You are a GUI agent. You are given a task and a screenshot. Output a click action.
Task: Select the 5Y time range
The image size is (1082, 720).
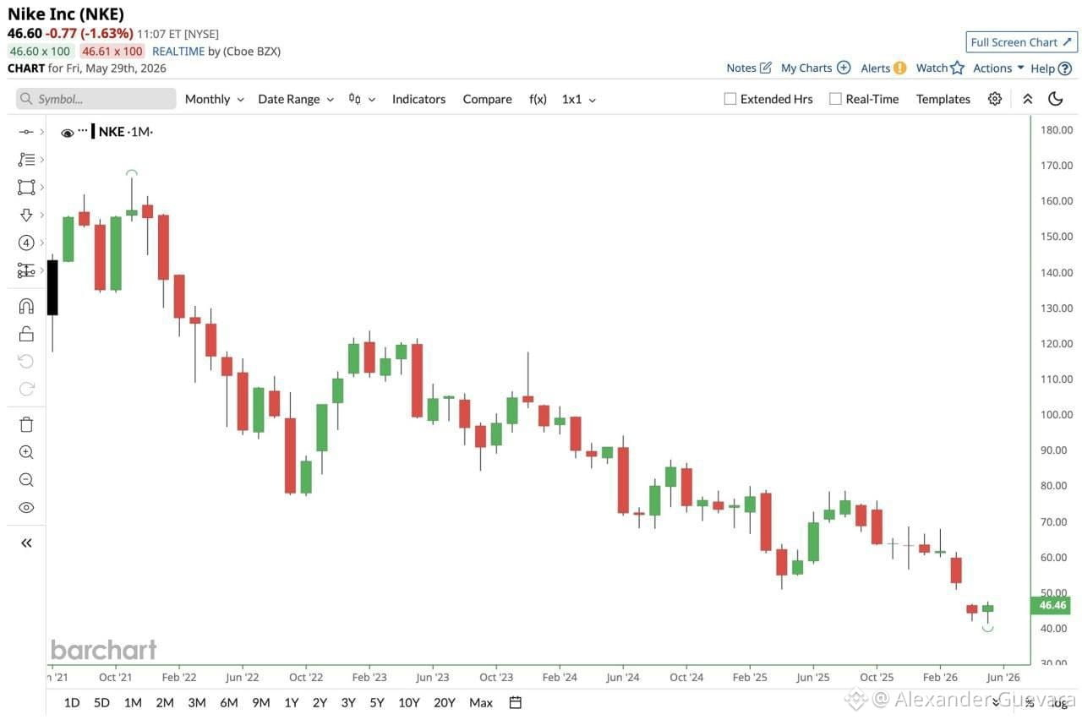[377, 702]
